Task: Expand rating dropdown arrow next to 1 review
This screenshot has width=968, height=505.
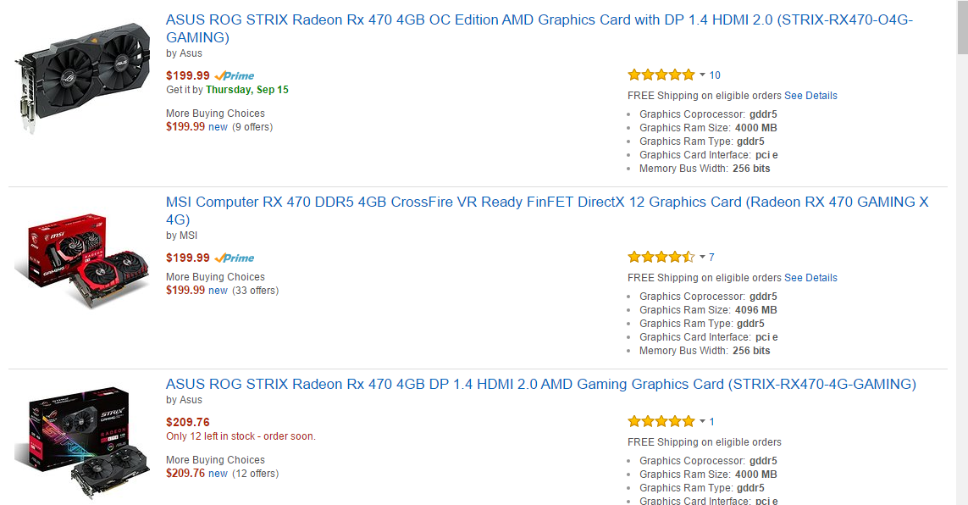Action: tap(702, 422)
